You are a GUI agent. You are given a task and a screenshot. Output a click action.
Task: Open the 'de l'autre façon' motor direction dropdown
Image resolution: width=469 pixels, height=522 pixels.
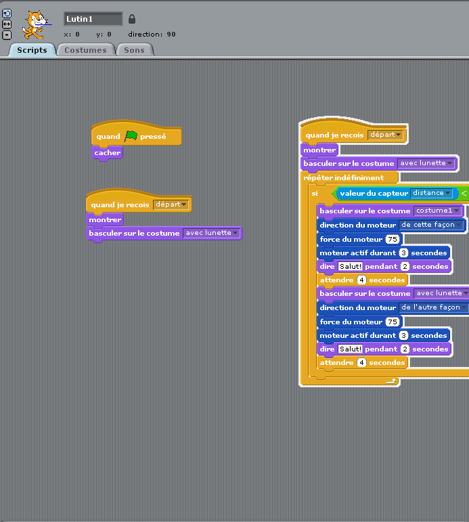coord(434,307)
